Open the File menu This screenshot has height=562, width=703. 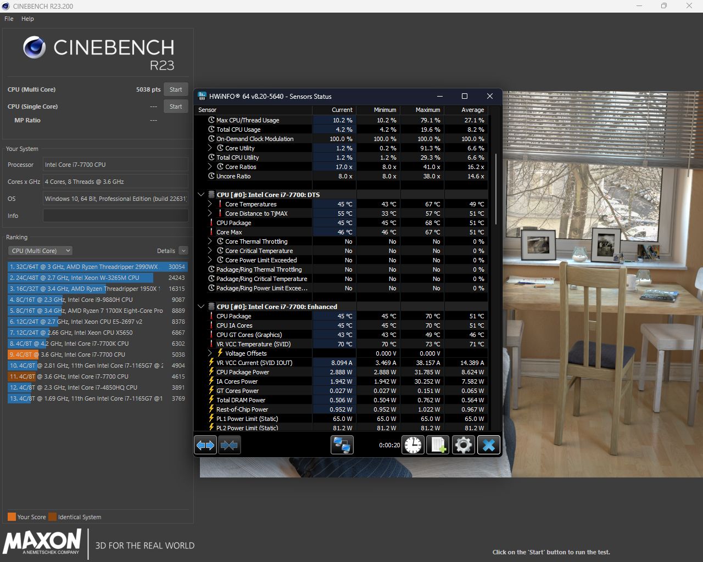point(9,19)
